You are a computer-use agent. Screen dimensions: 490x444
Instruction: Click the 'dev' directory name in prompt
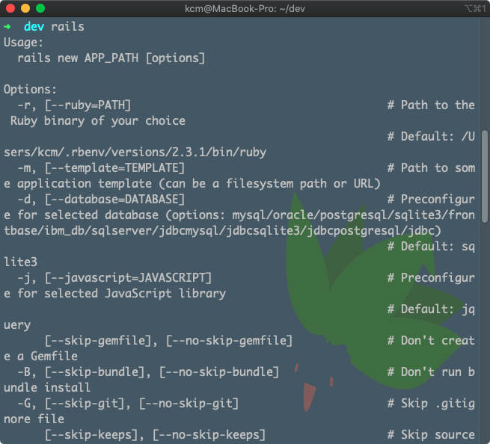(x=34, y=27)
